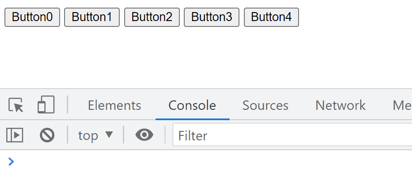Image resolution: width=412 pixels, height=178 pixels.
Task: Select the Console tab
Action: click(x=192, y=105)
